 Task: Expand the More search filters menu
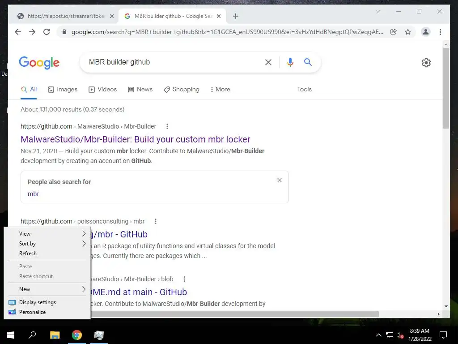point(220,89)
